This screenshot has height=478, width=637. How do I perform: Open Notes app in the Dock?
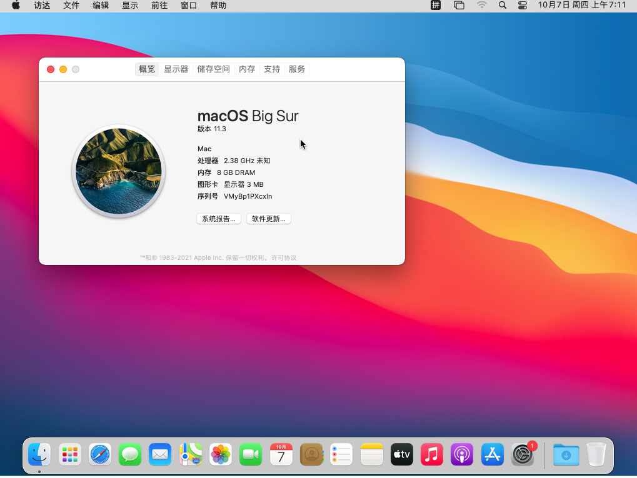click(x=372, y=454)
